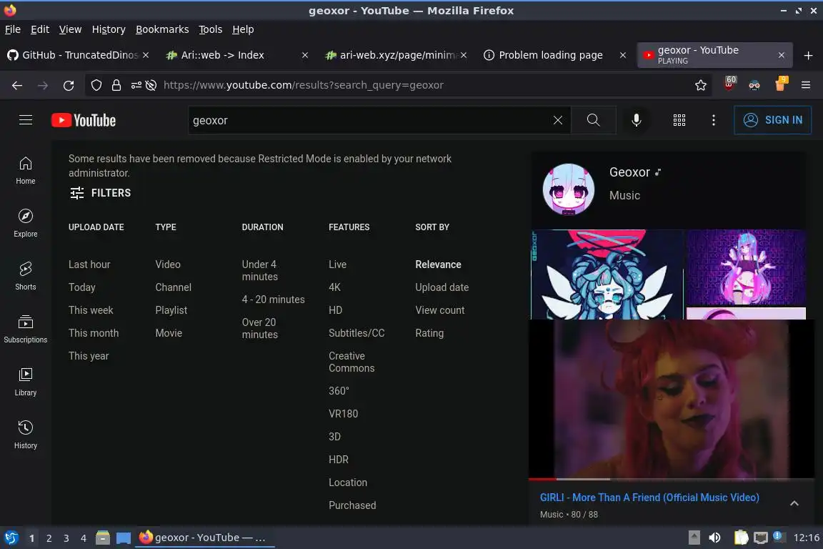The height and width of the screenshot is (549, 823).
Task: Sort results by Upload date
Action: 442,287
